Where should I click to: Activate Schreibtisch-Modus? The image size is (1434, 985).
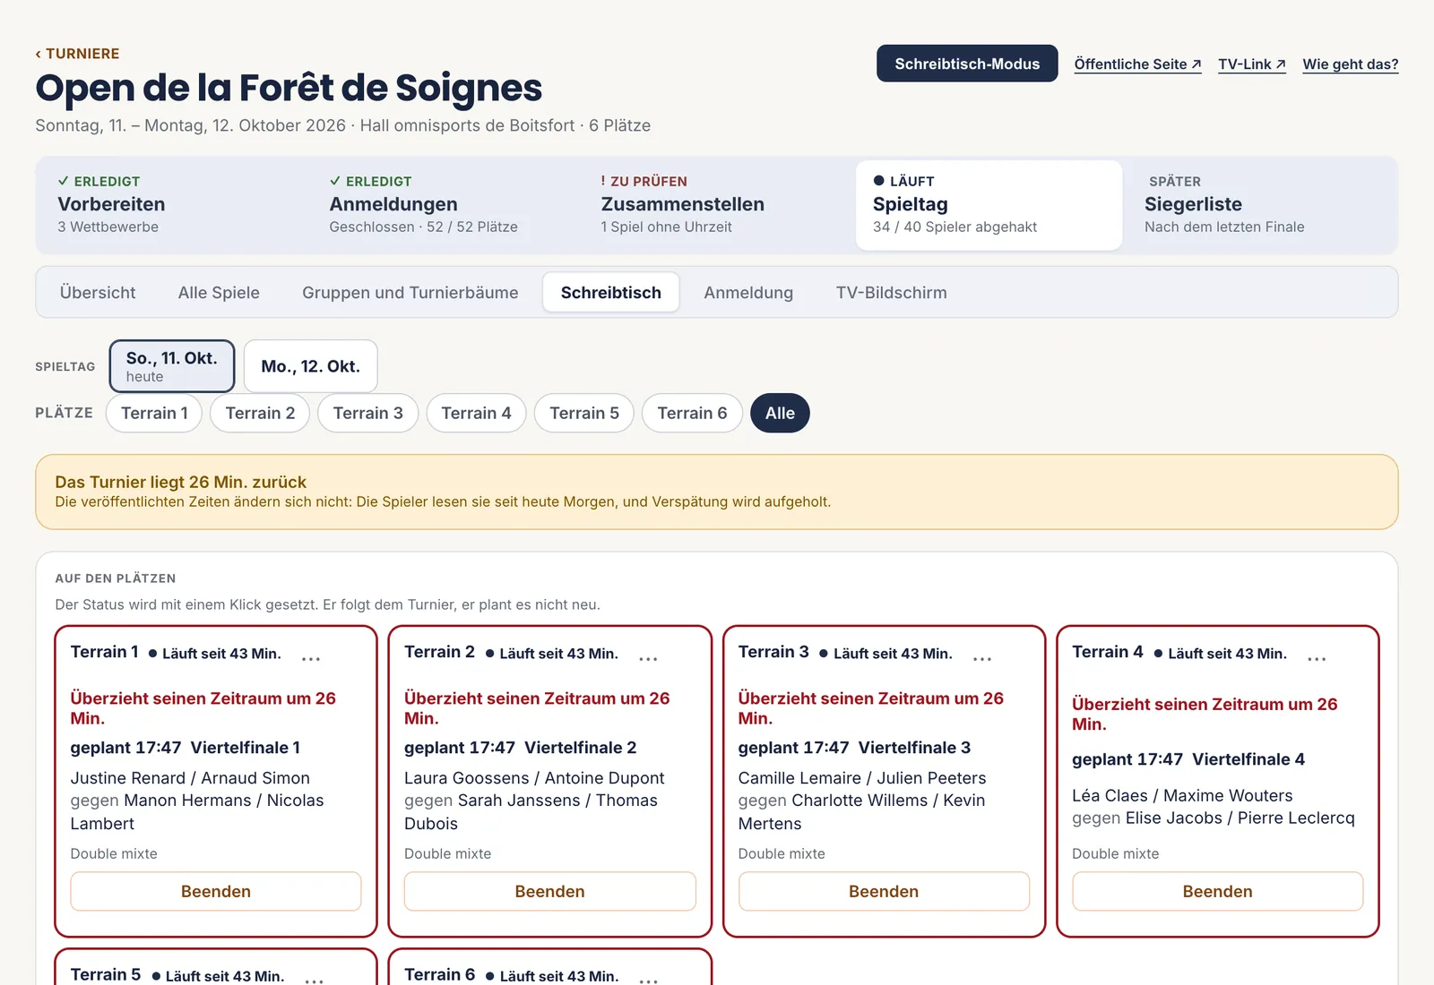[x=967, y=64]
